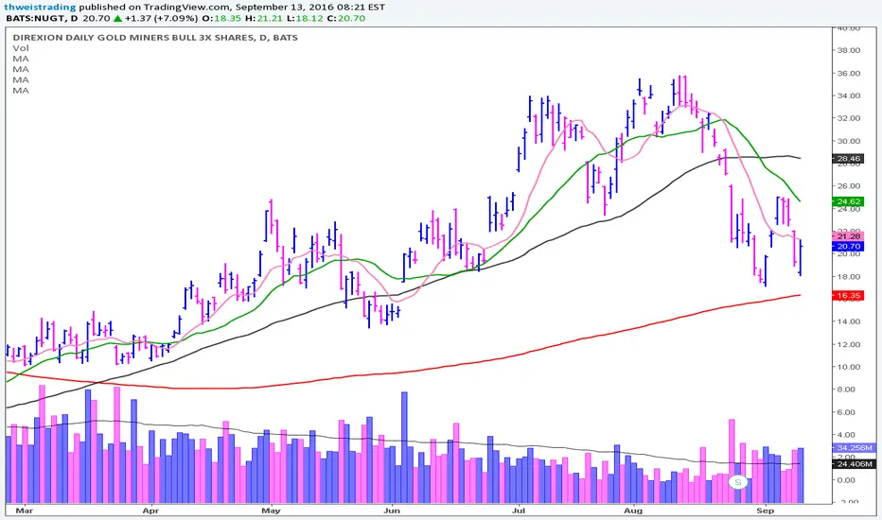The image size is (882, 520).
Task: Select the 30.00 price axis label
Action: (x=849, y=141)
